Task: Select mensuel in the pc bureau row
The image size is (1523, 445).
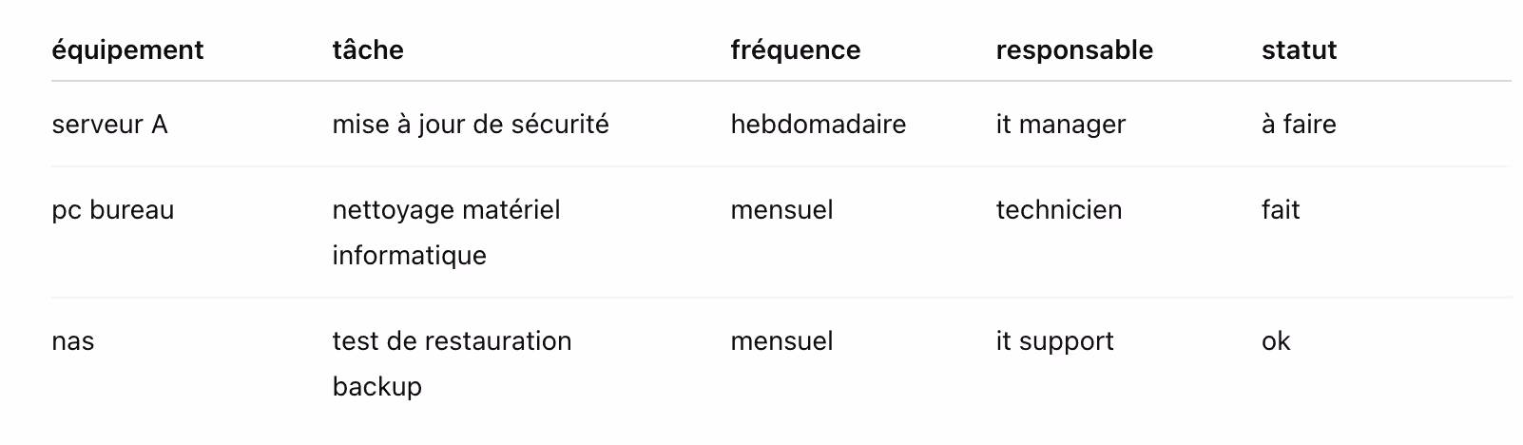Action: click(781, 210)
